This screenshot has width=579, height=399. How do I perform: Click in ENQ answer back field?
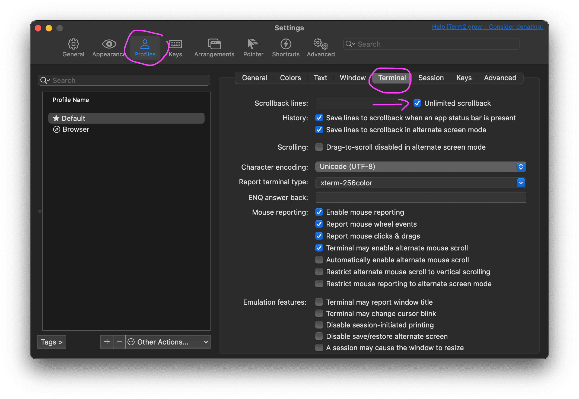421,197
